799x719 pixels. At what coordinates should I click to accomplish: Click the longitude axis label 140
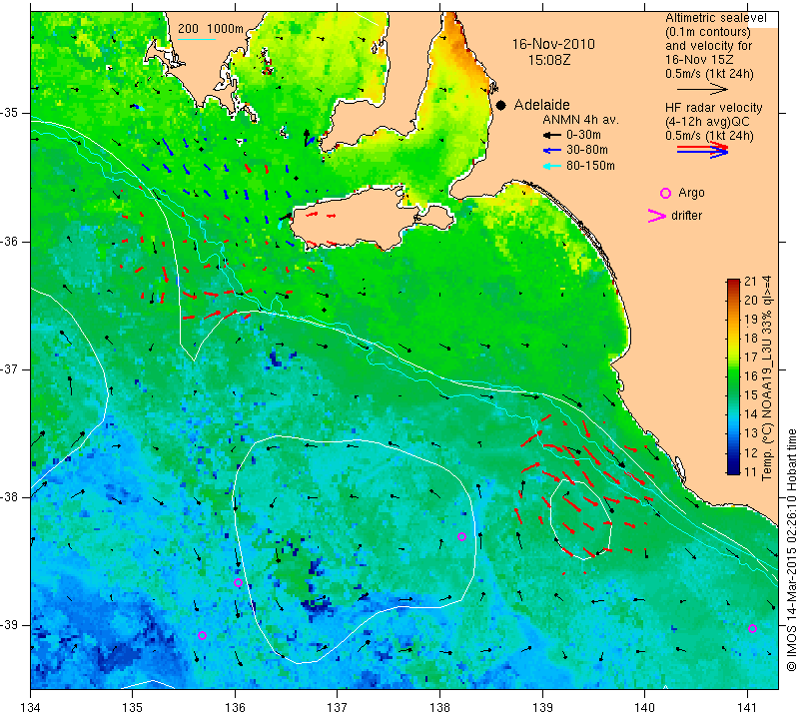(x=644, y=707)
